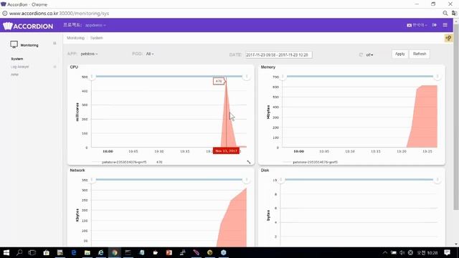Open the hamburger menu in purple header
The width and height of the screenshot is (459, 258).
(445, 25)
